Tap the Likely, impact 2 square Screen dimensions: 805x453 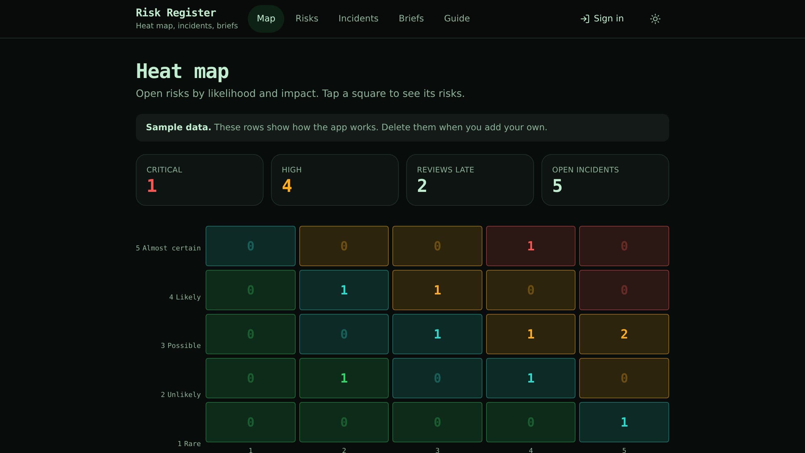click(344, 290)
